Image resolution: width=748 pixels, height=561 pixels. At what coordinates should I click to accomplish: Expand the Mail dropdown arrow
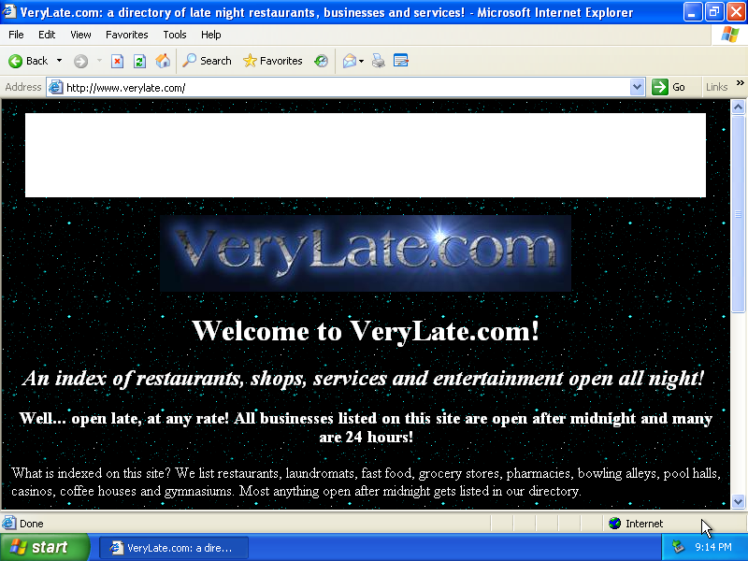(x=361, y=61)
